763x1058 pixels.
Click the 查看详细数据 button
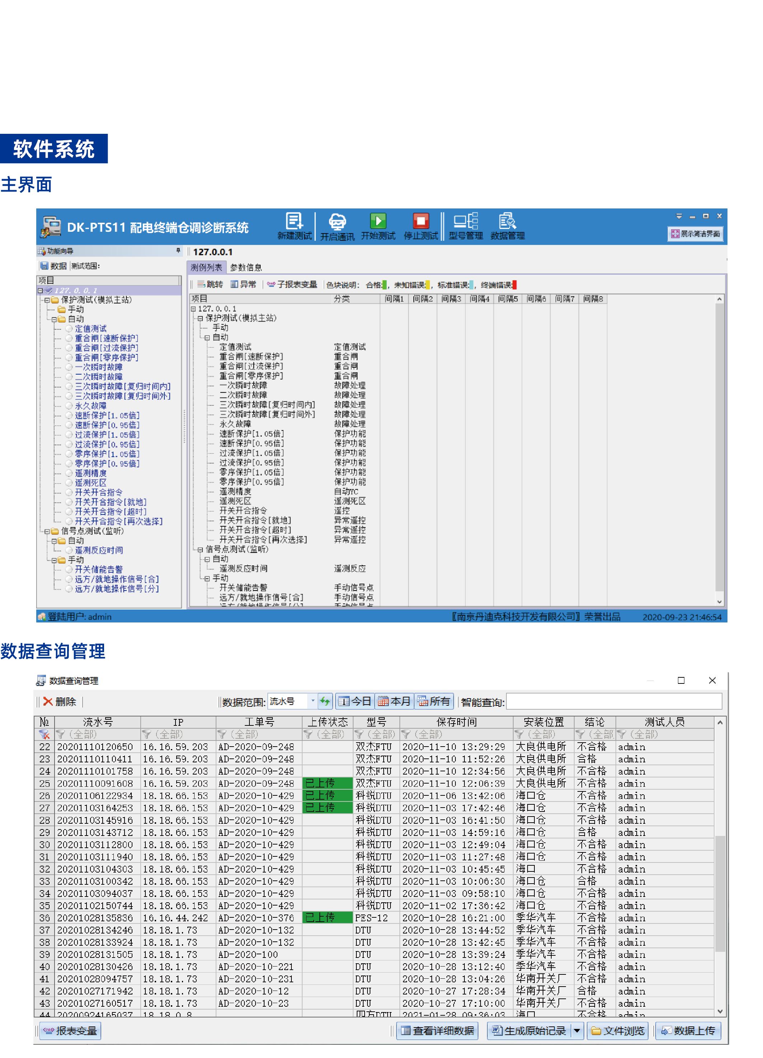point(437,1030)
